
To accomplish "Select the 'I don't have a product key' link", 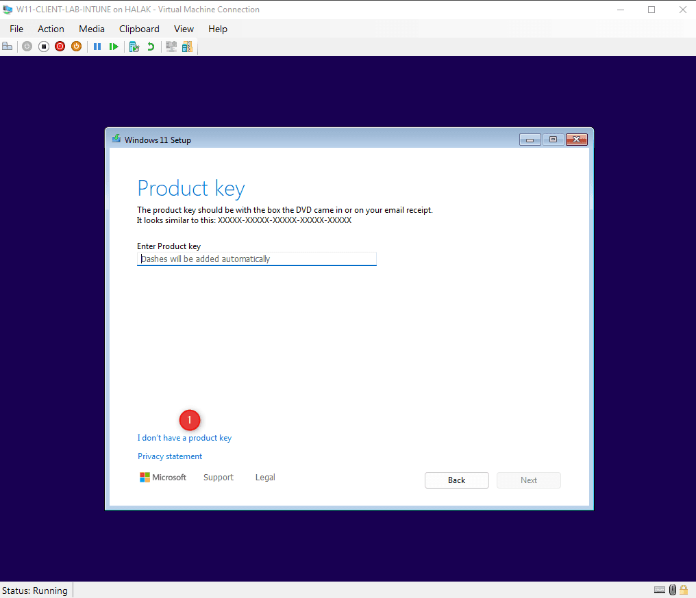I will [x=184, y=438].
